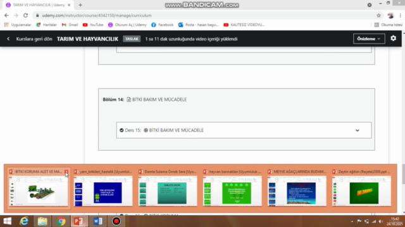Image resolution: width=405 pixels, height=227 pixels.
Task: Switch to Chrome in the taskbar
Action: click(x=61, y=221)
